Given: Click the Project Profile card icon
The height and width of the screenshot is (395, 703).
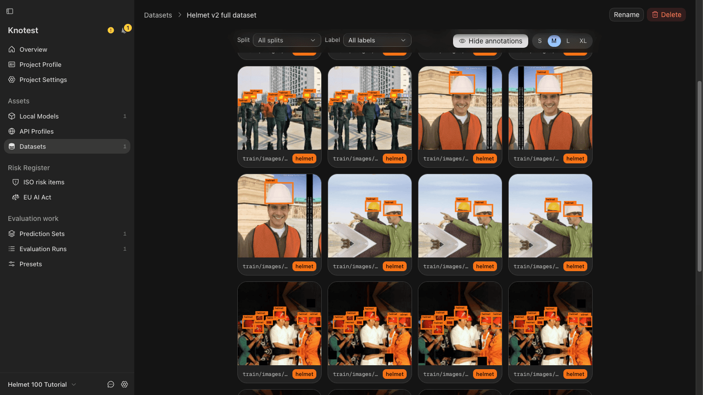Looking at the screenshot, I should click(x=12, y=64).
